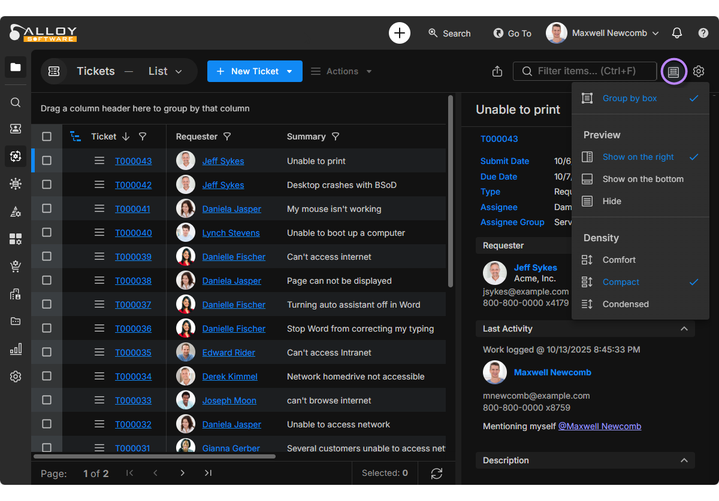Tick the checkbox for ticket T000039
719x501 pixels.
pos(47,257)
